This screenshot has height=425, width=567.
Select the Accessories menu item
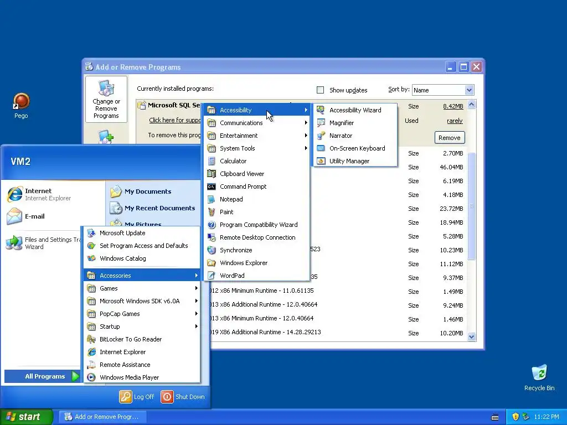click(x=141, y=276)
